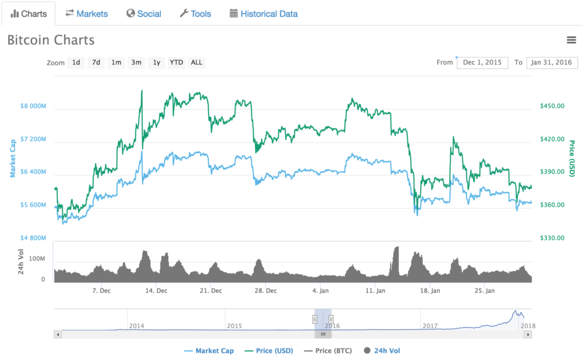Screen dimensions: 584x358
Task: Click the 2014 label in navigator
Action: (136, 326)
